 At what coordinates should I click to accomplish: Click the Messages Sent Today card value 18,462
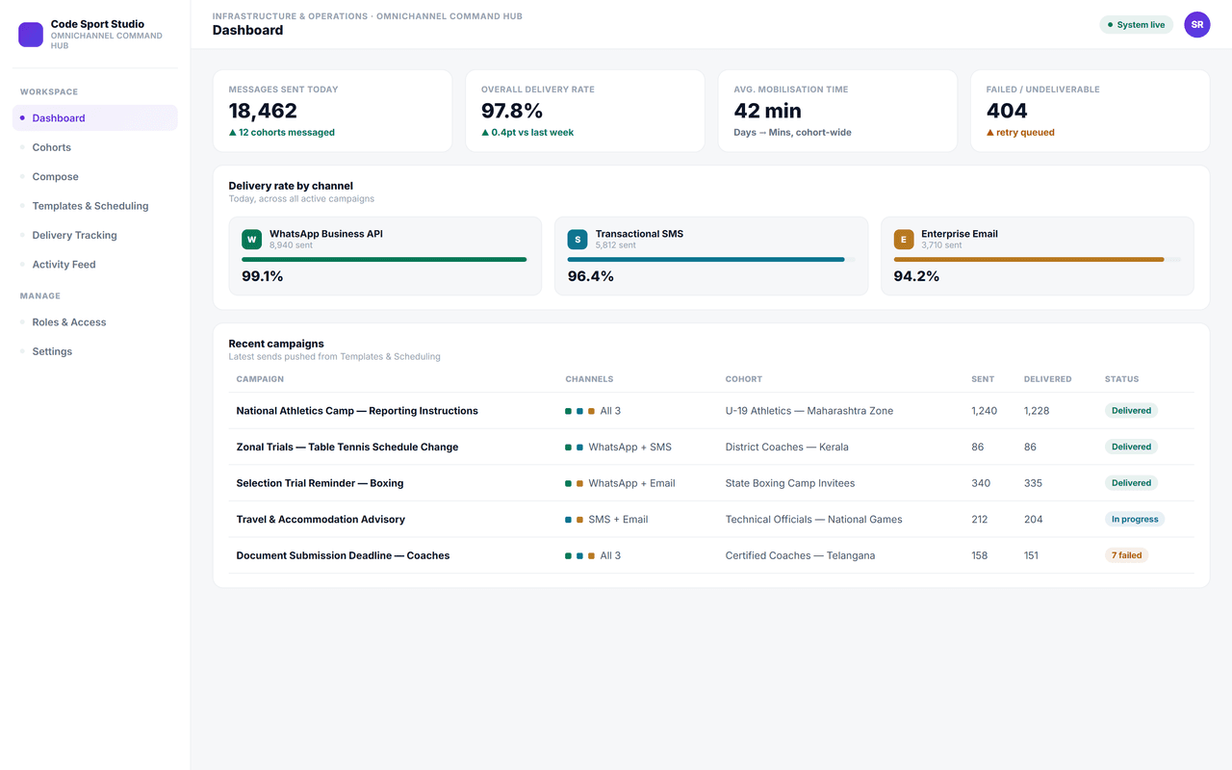(263, 111)
